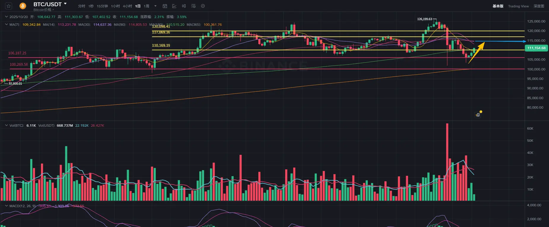Click the opening price 108,642.77
549x227 pixels.
coord(46,17)
